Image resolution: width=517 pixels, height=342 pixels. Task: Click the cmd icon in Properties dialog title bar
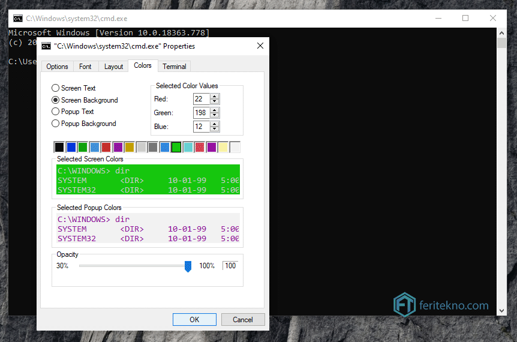click(x=46, y=46)
